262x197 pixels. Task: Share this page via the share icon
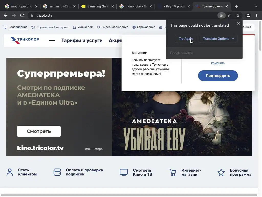230,15
